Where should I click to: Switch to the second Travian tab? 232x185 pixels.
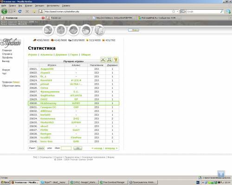pyautogui.click(x=68, y=18)
